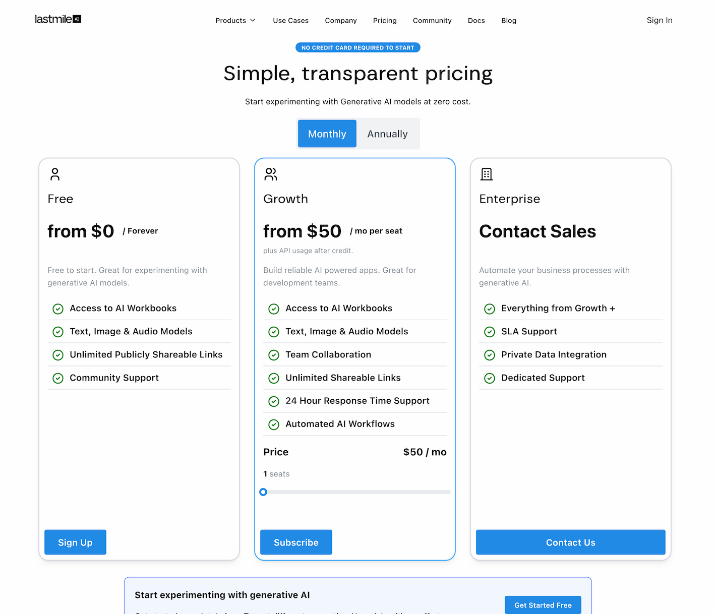The image size is (716, 614).
Task: Navigate to the Docs page
Action: point(476,21)
